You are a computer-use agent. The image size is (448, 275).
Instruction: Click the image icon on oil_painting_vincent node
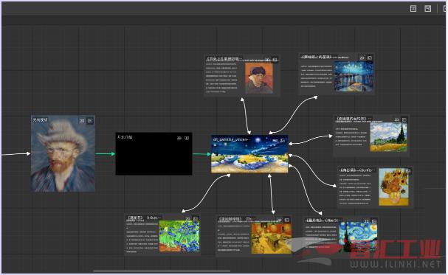(283, 140)
